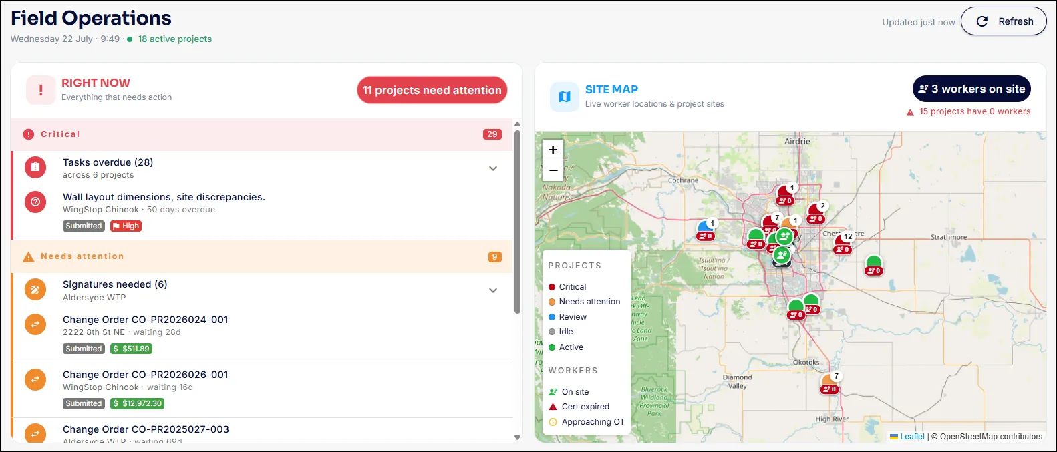
Task: Select the red marker with count 2
Action: [x=816, y=212]
